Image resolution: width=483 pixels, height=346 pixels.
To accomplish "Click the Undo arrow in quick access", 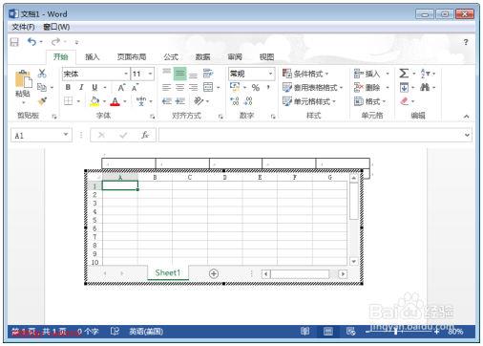I will [x=31, y=41].
